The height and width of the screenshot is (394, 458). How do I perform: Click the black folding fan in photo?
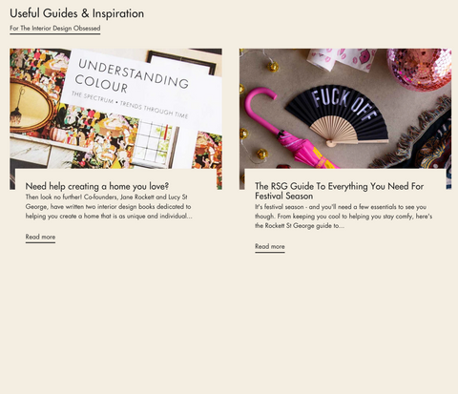click(x=338, y=115)
